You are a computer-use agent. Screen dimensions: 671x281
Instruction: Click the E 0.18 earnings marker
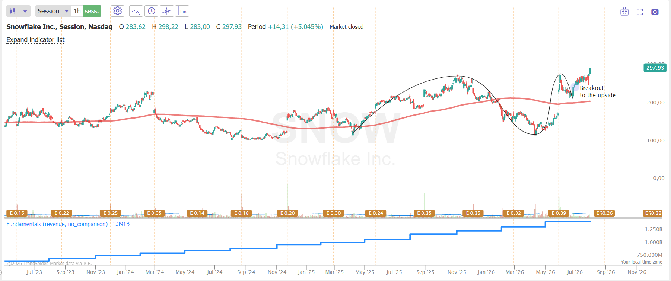coord(241,213)
